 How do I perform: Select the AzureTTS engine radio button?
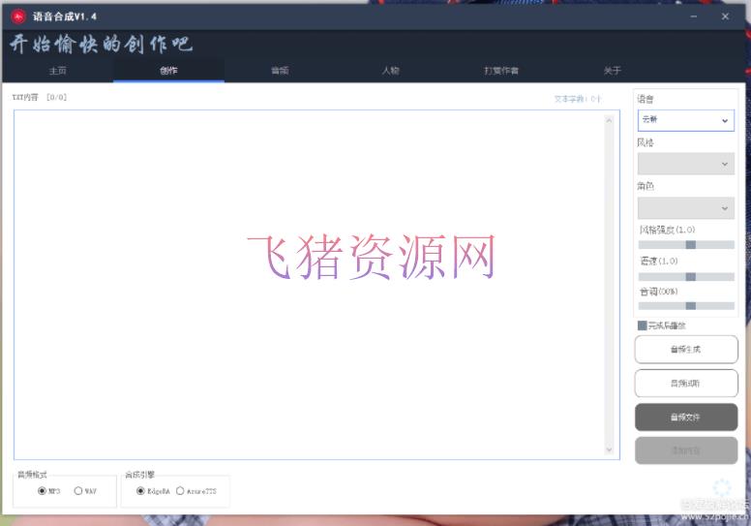[180, 491]
